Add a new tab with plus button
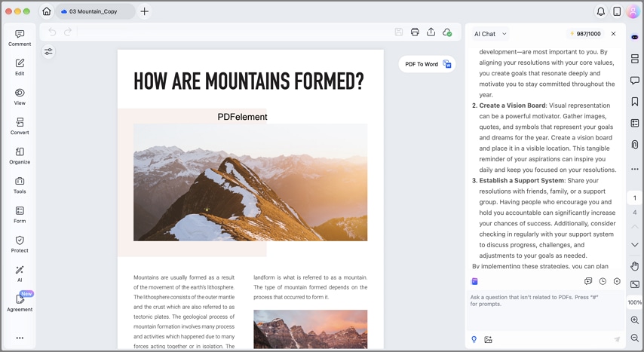The image size is (644, 352). (144, 11)
